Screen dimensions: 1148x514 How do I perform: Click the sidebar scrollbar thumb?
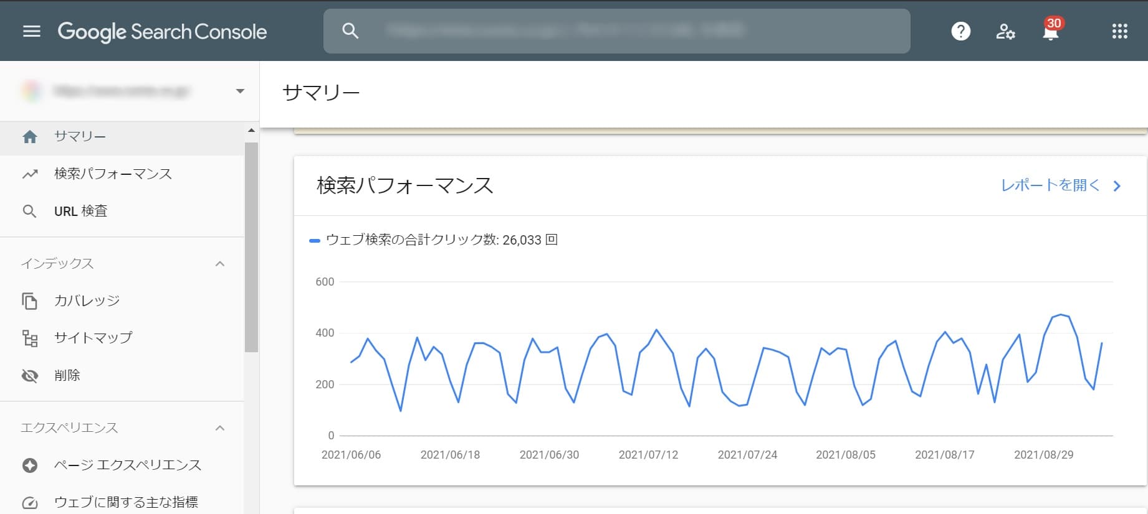click(251, 247)
